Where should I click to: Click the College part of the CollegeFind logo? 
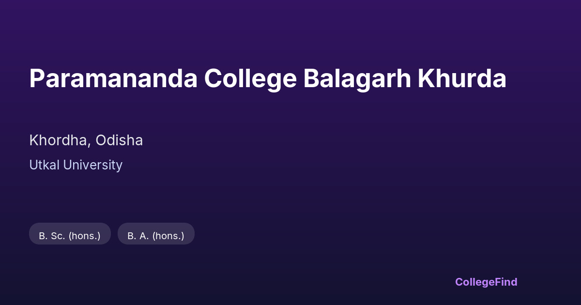(475, 282)
